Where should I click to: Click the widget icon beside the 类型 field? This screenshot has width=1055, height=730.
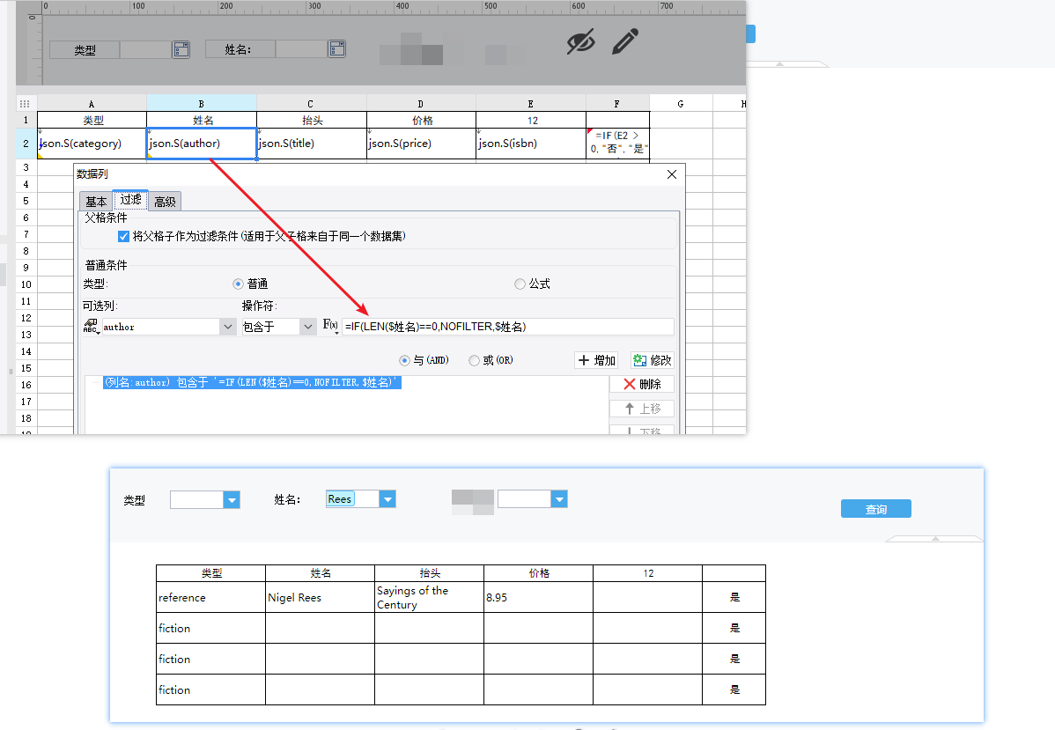[181, 50]
